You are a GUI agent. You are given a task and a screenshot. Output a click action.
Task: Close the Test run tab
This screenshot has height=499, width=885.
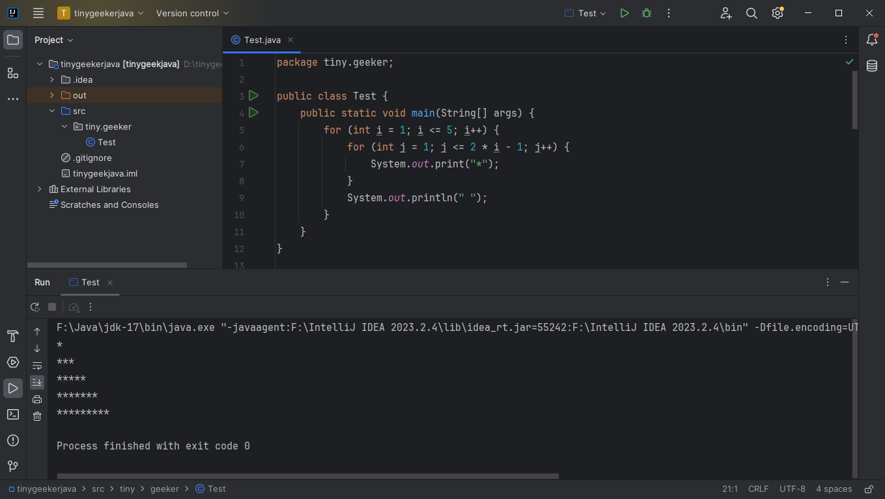coord(110,283)
